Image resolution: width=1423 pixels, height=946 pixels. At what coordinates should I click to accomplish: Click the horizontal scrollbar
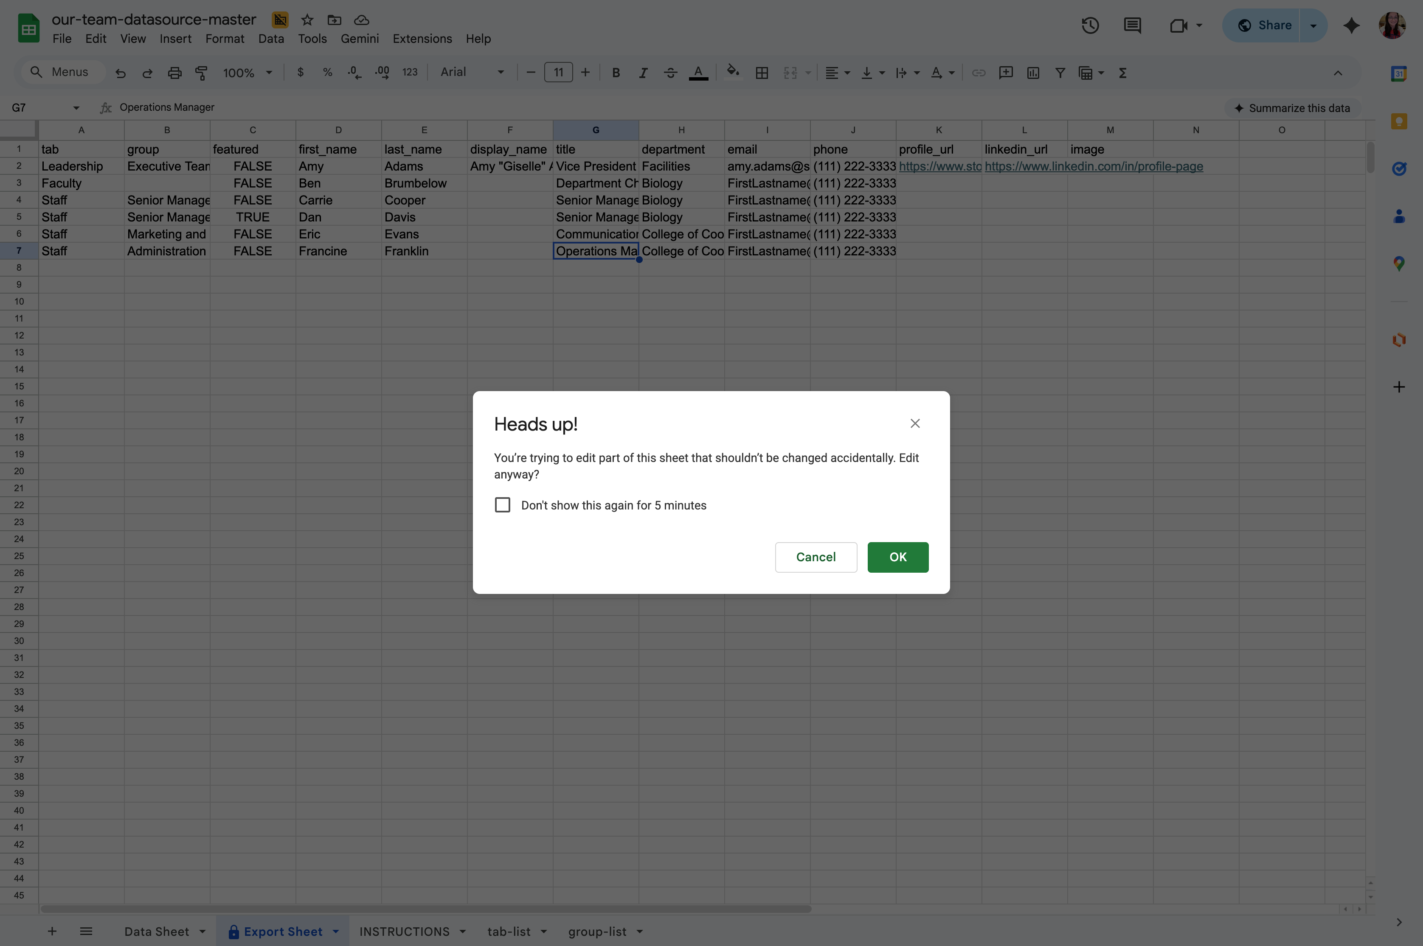coord(426,909)
